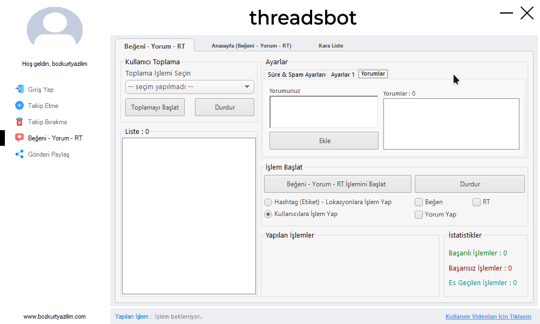Select the Yorumlar settings tab

pos(373,73)
